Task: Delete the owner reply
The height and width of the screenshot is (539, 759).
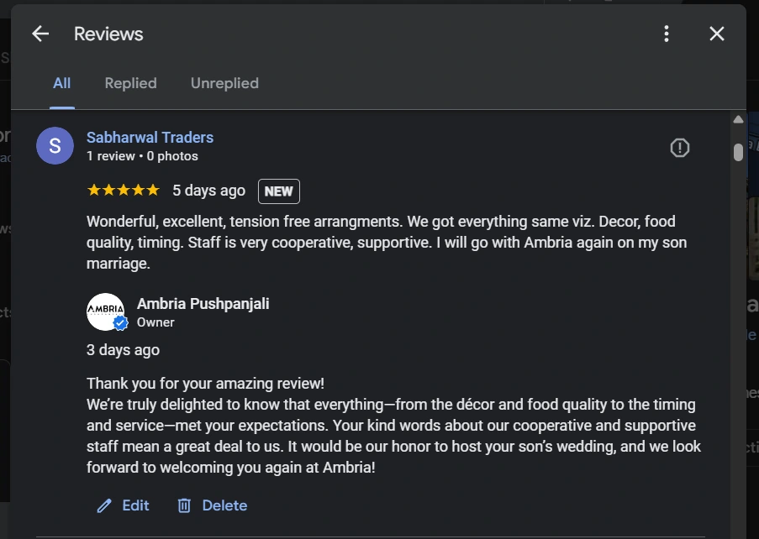Action: tap(213, 505)
